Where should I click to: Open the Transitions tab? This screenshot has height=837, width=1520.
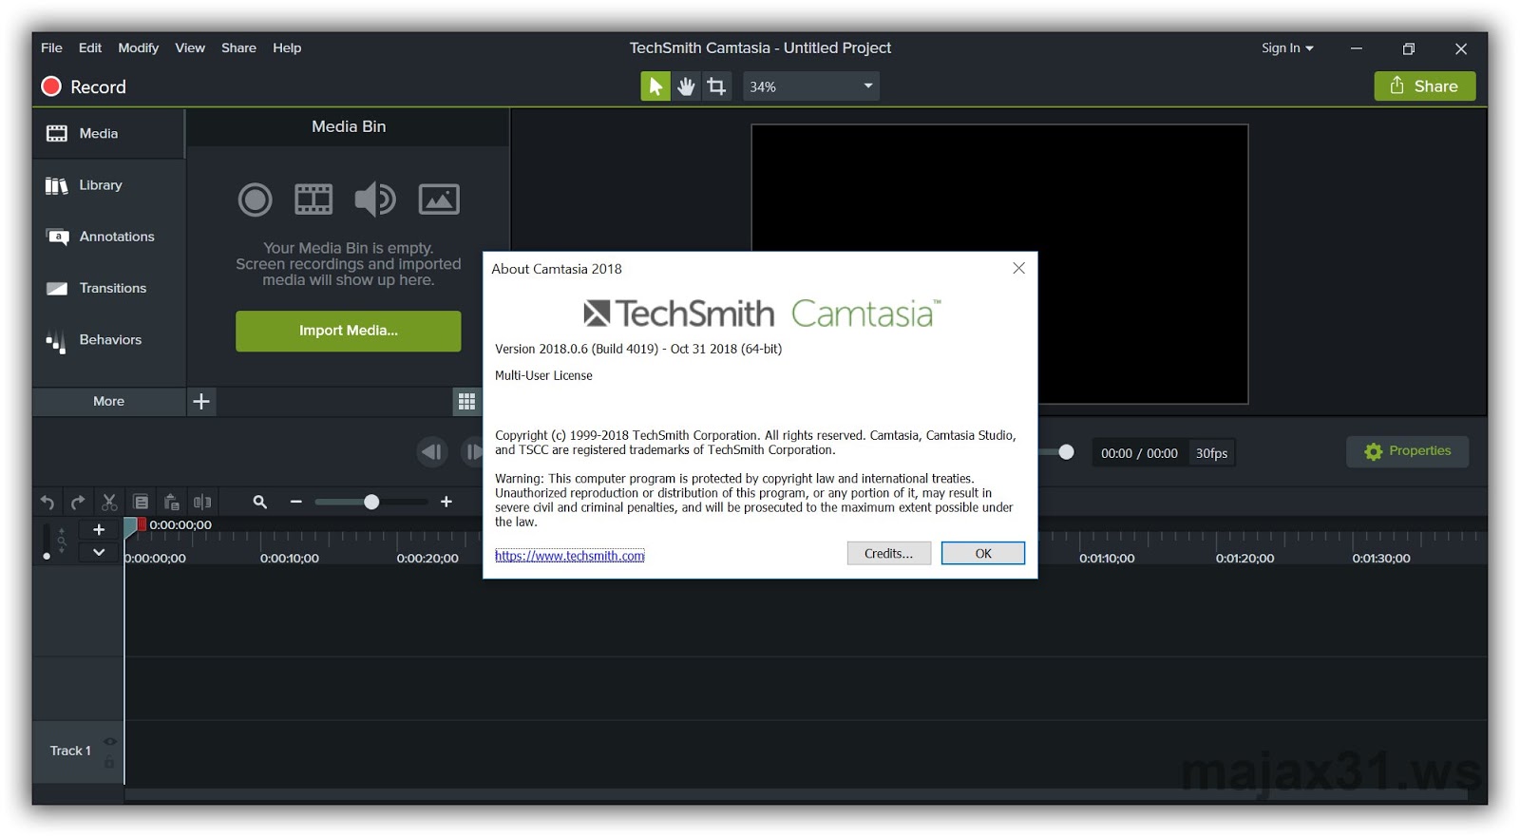[x=108, y=288]
